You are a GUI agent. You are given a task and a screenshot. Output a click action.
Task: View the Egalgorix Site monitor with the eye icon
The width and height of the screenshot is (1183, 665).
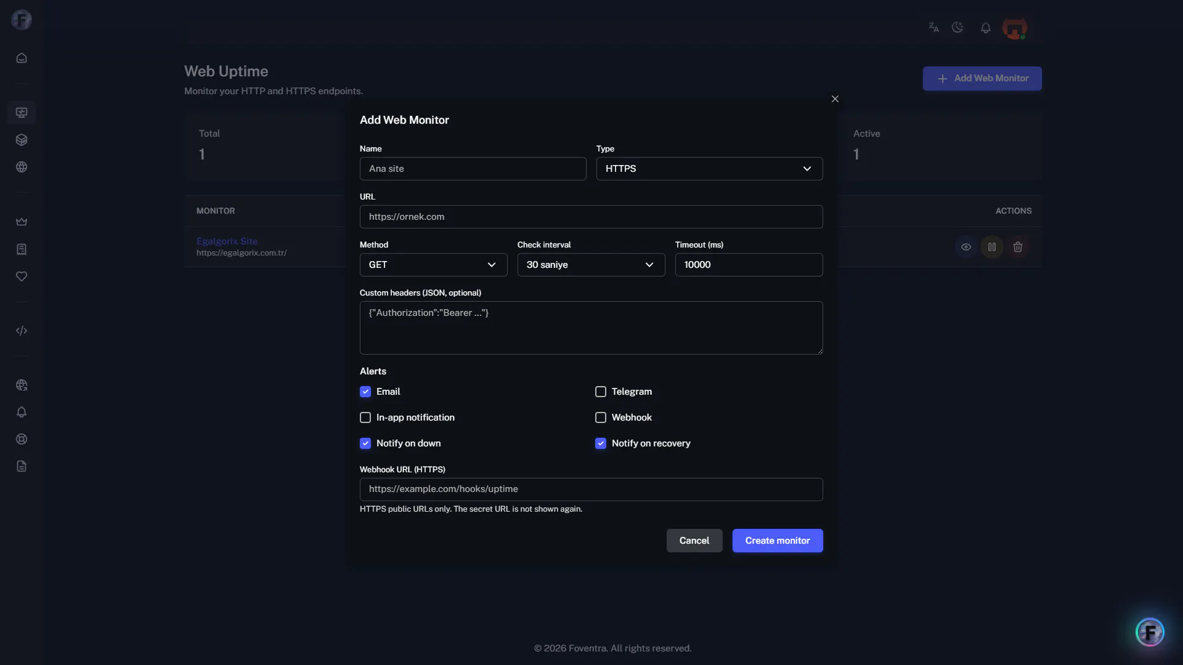tap(966, 247)
